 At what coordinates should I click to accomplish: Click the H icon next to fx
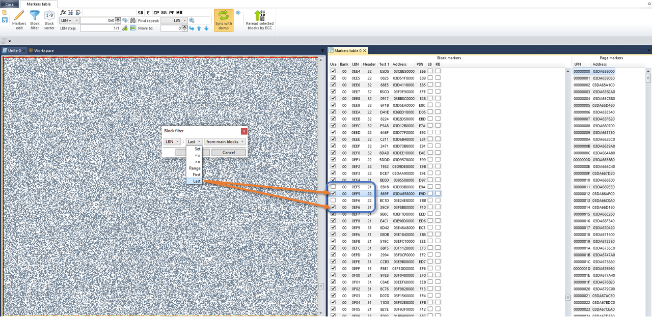coord(70,12)
